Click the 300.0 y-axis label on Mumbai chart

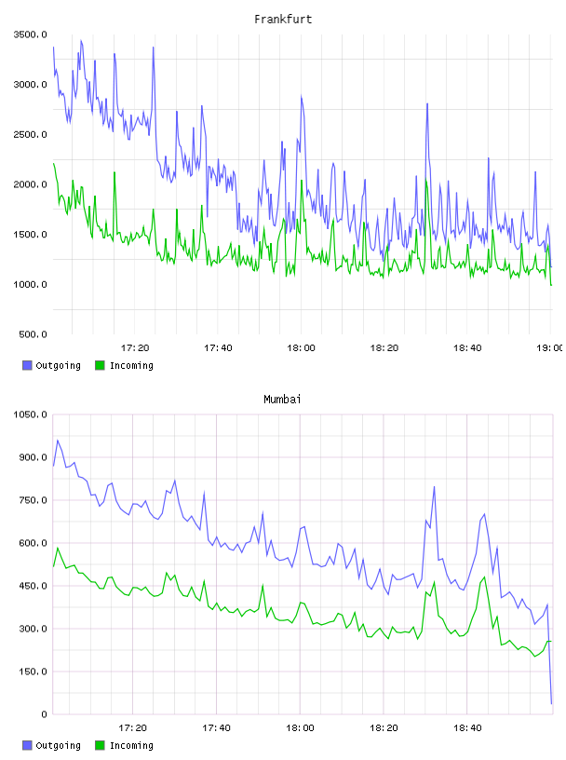pos(33,629)
